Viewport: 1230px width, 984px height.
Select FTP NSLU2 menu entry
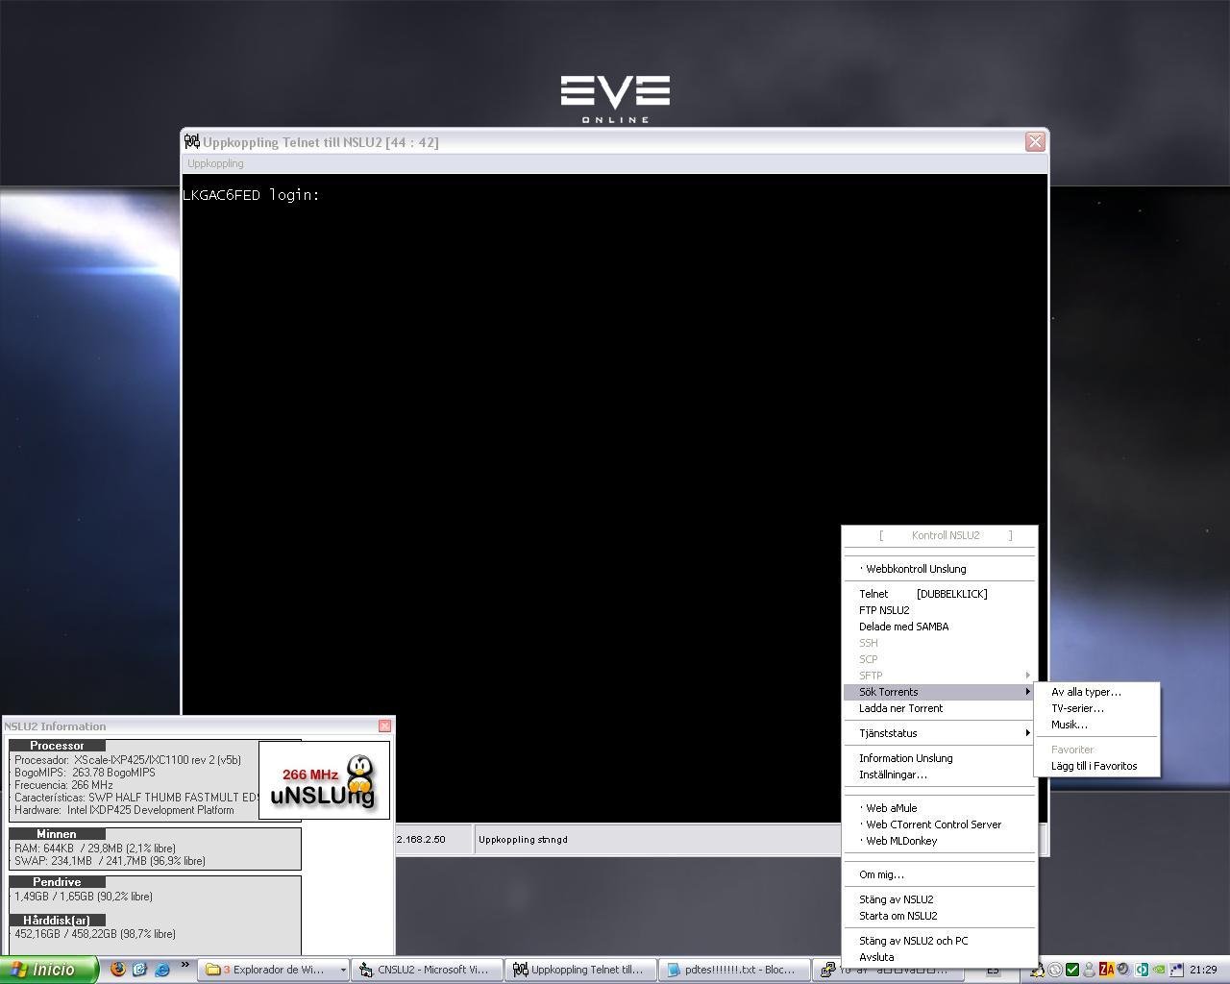point(940,610)
